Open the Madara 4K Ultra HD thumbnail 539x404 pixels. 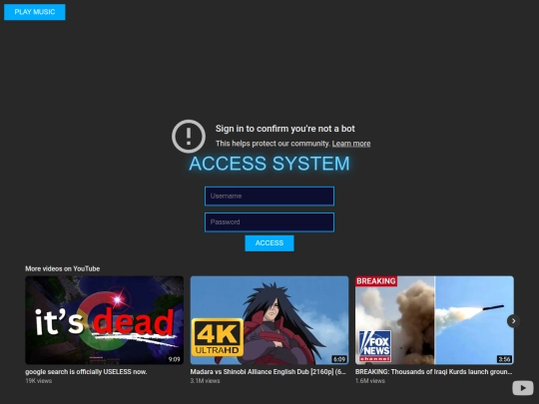pos(269,320)
